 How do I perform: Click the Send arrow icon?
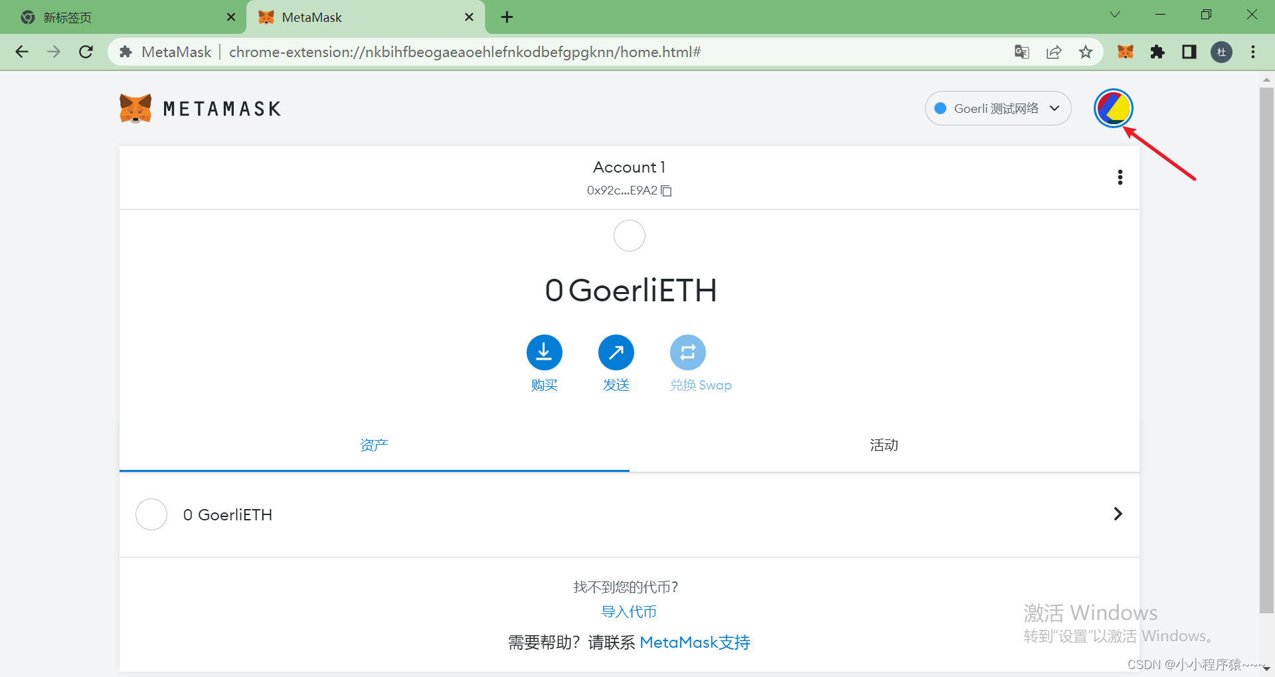616,352
